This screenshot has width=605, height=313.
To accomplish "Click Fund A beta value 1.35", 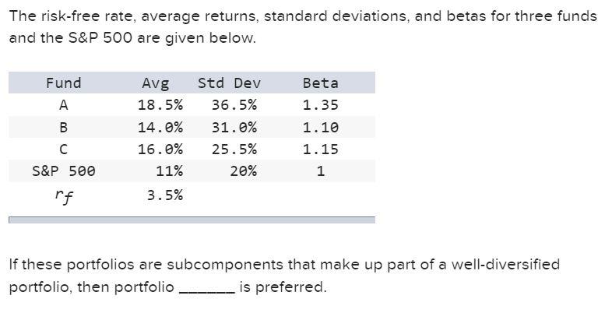I will [x=320, y=105].
